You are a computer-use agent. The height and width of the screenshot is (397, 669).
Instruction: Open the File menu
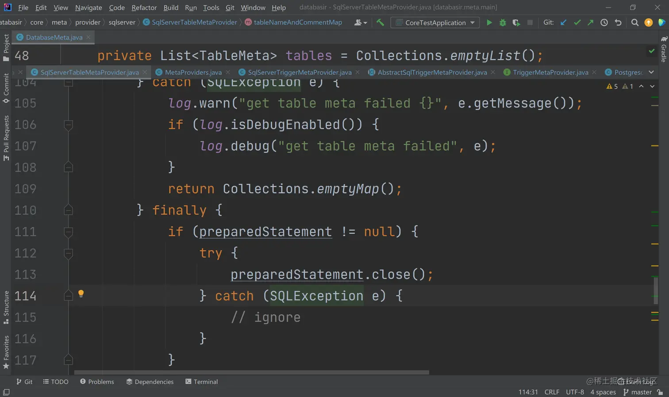pos(23,8)
